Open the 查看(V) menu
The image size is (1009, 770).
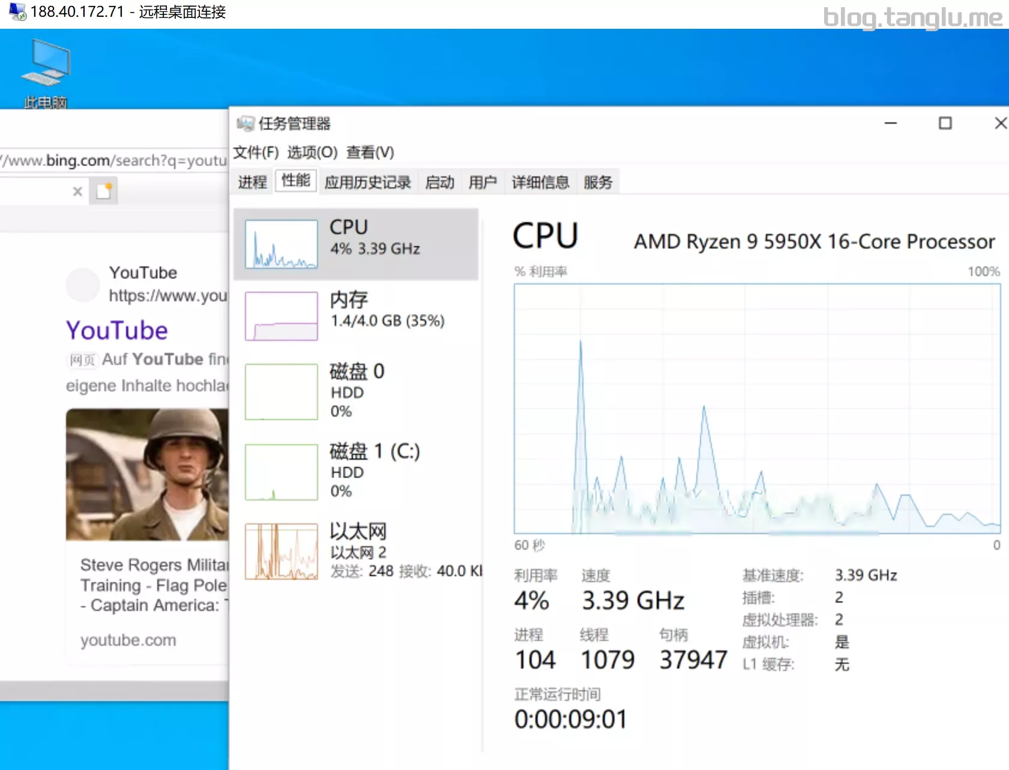370,152
